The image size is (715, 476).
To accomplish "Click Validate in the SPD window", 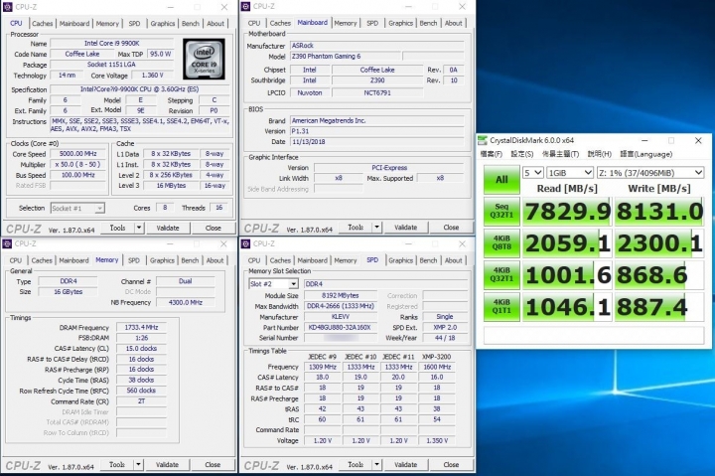I will click(406, 464).
